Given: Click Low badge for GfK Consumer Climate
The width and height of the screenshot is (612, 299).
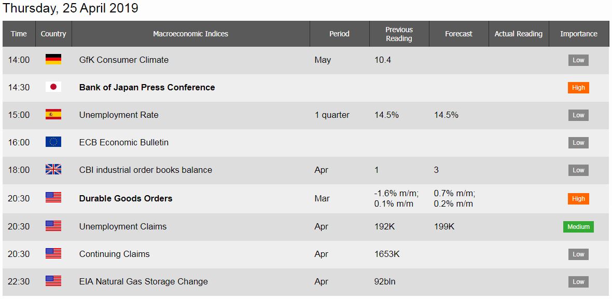Looking at the screenshot, I should (578, 60).
